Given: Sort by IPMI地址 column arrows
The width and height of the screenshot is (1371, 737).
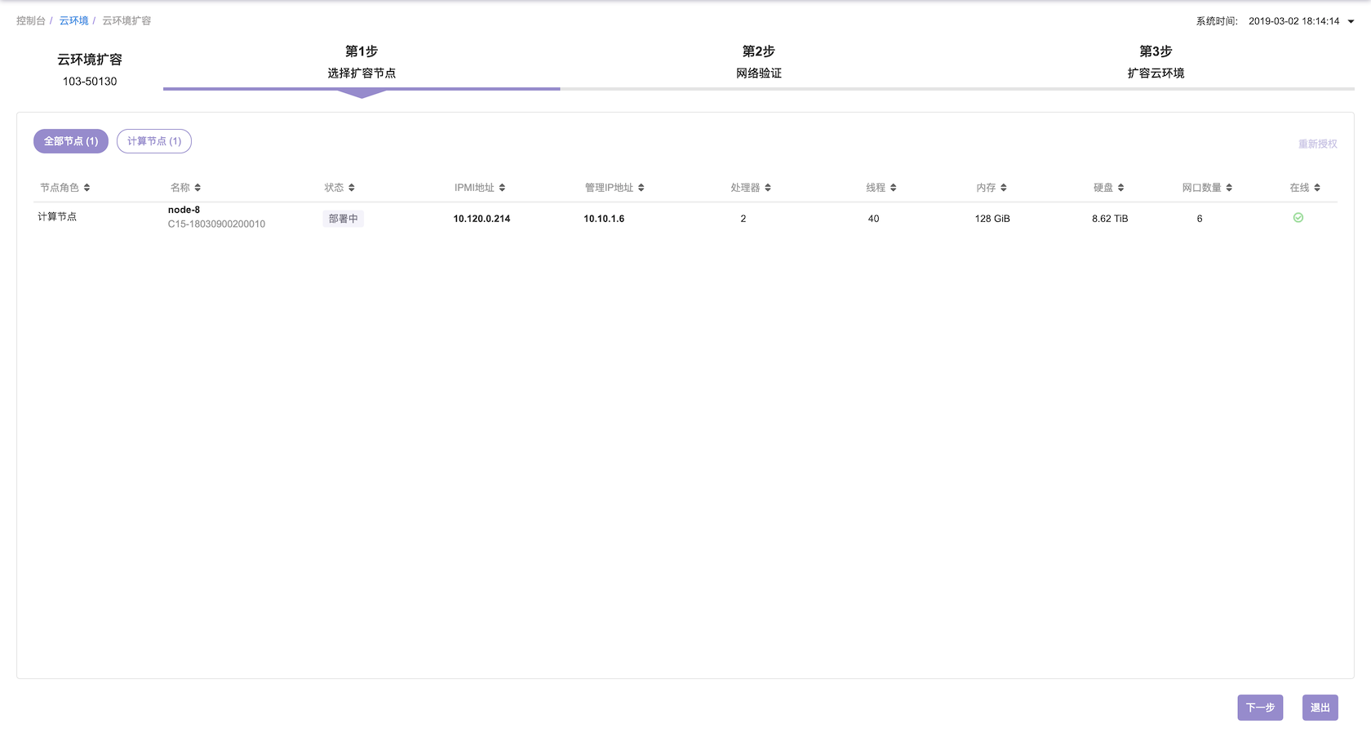Looking at the screenshot, I should 502,188.
